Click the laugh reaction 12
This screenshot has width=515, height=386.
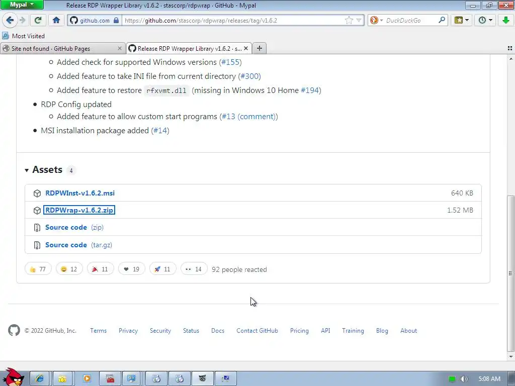(69, 269)
